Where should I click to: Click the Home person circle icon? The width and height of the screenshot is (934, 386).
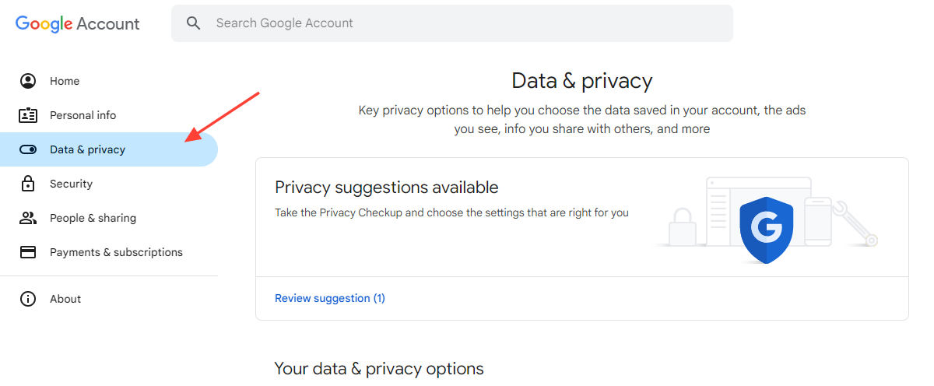click(x=28, y=81)
